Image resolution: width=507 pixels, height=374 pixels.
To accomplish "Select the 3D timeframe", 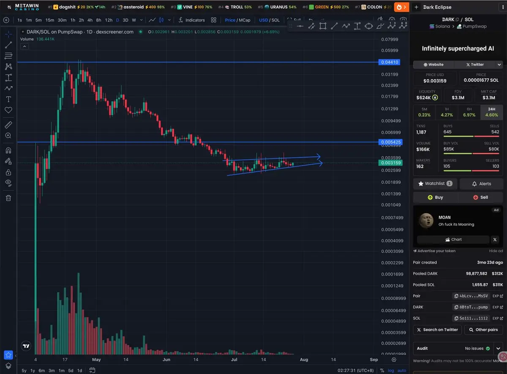I will click(x=125, y=20).
